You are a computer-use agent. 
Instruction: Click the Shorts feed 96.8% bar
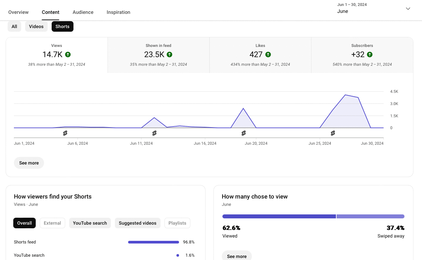tap(154, 242)
